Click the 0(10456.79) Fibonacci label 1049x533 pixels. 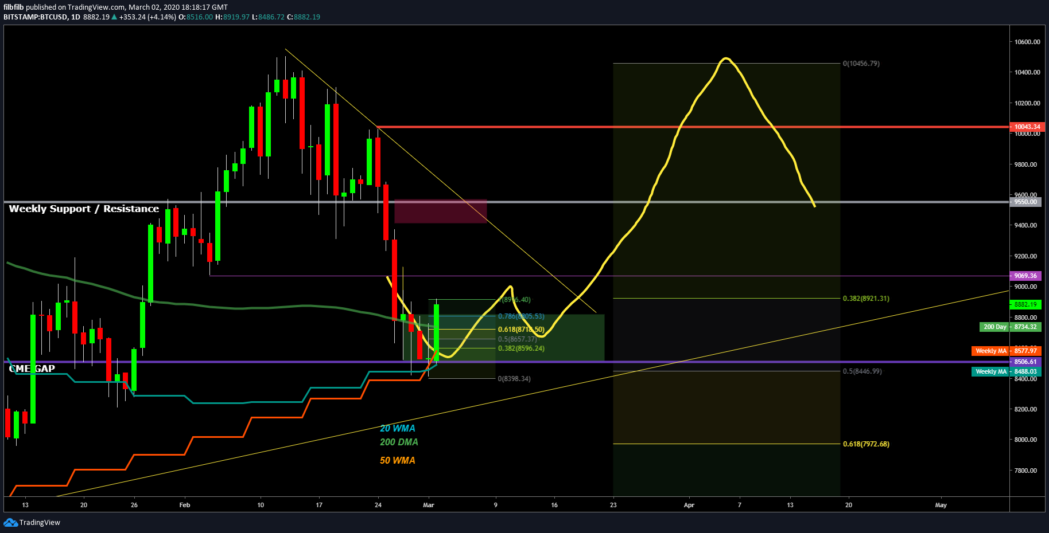point(861,64)
